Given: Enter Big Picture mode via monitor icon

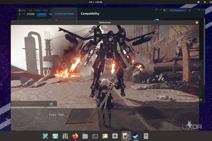Looking at the screenshot, I should coord(190,10).
